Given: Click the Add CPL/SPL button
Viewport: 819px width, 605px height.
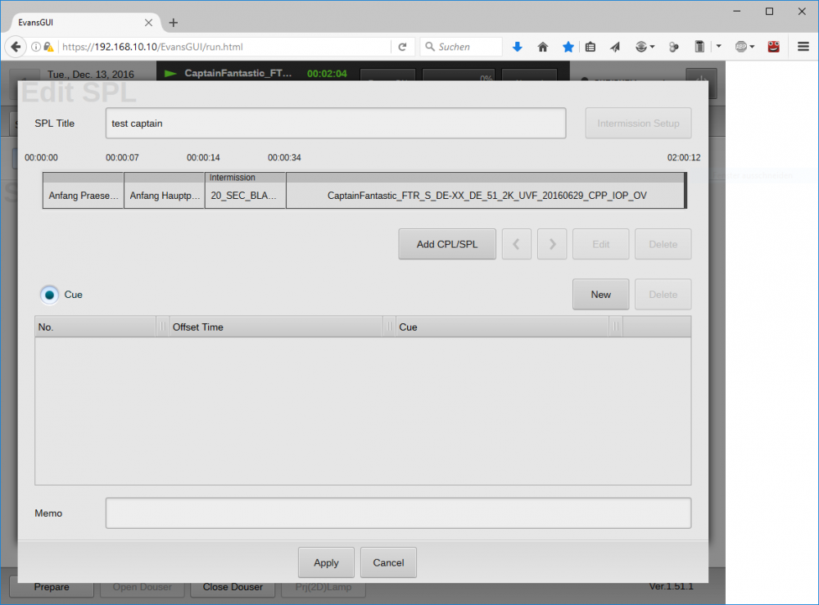Looking at the screenshot, I should pyautogui.click(x=446, y=244).
